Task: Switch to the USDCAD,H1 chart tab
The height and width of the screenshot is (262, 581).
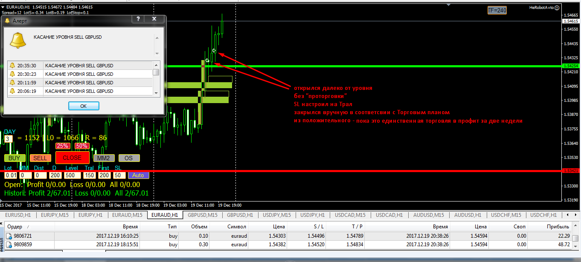Action: [389, 215]
